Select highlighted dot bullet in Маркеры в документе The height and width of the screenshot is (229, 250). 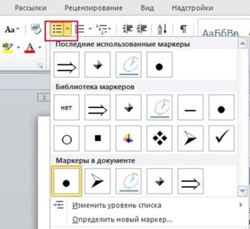coord(67,181)
